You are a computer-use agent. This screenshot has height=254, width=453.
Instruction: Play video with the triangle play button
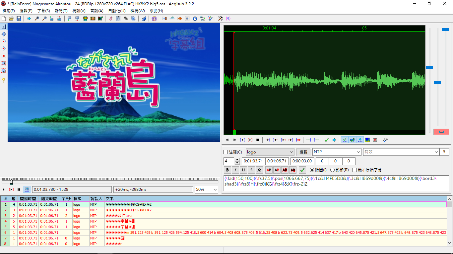click(x=4, y=190)
